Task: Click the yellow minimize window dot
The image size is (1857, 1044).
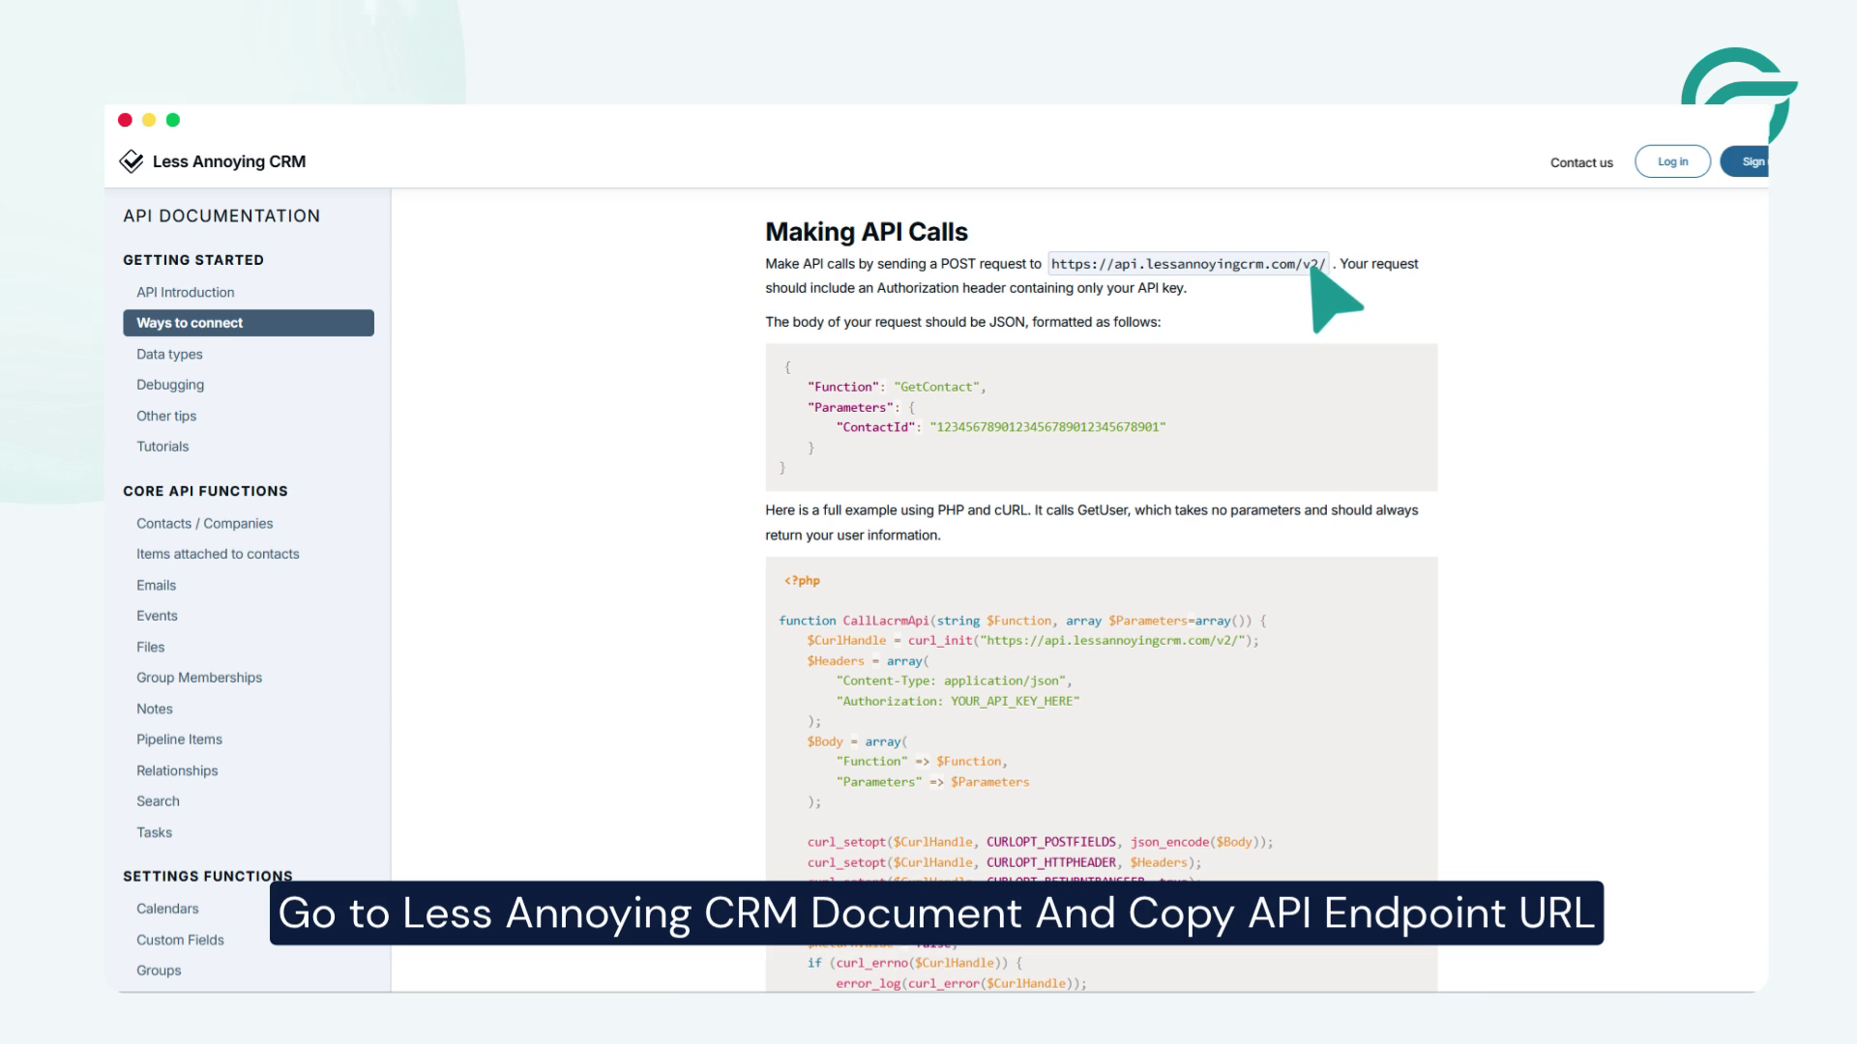Action: pyautogui.click(x=149, y=120)
